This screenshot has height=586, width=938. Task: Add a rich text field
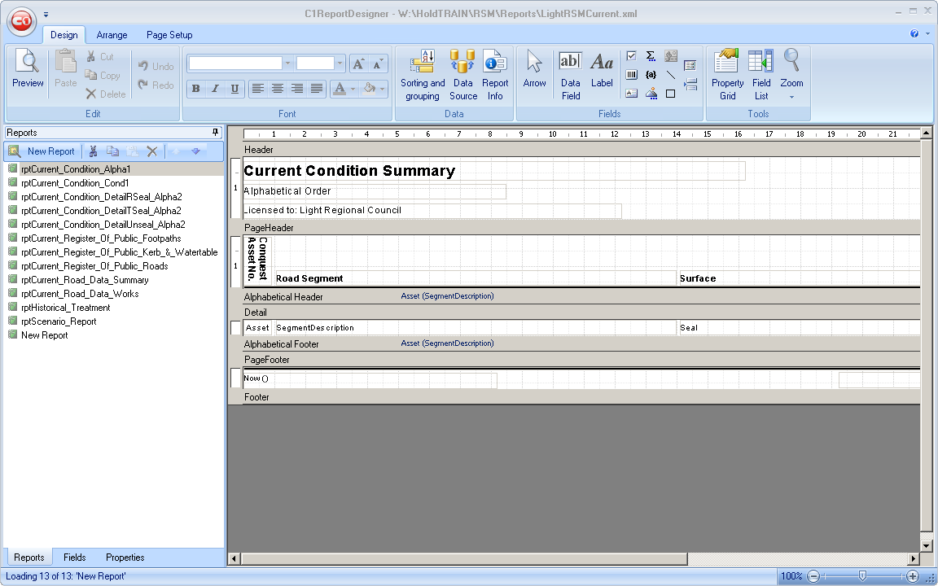[631, 94]
